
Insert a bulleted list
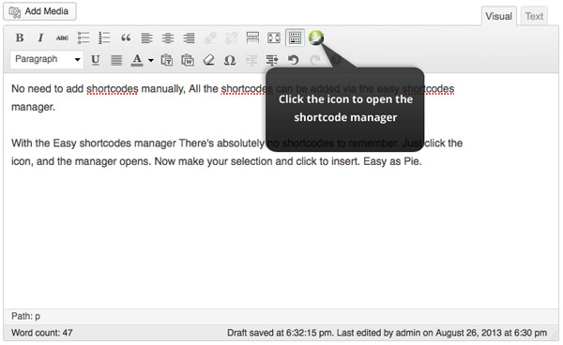coord(84,37)
